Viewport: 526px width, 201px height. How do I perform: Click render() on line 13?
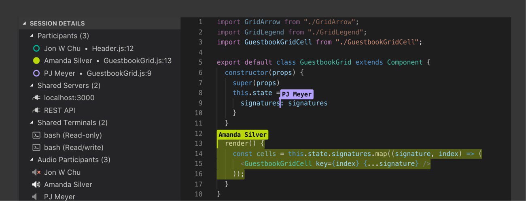(x=240, y=144)
